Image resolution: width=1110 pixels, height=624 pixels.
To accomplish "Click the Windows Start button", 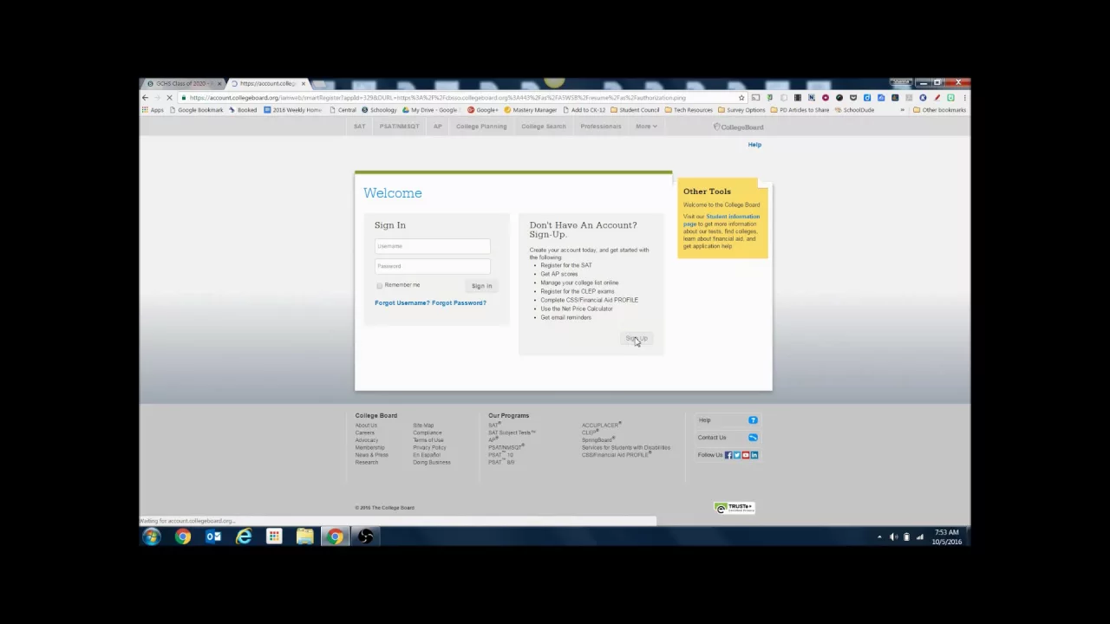I will [x=152, y=537].
